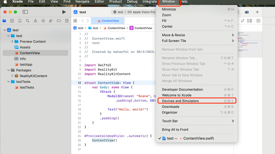The height and width of the screenshot is (154, 275).
Task: Collapse the testTests folder
Action: click(x=8, y=82)
